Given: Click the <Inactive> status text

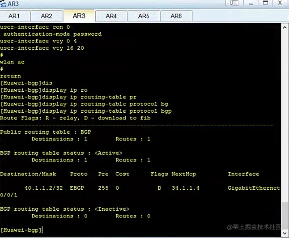Looking at the screenshot, I should 112,209.
